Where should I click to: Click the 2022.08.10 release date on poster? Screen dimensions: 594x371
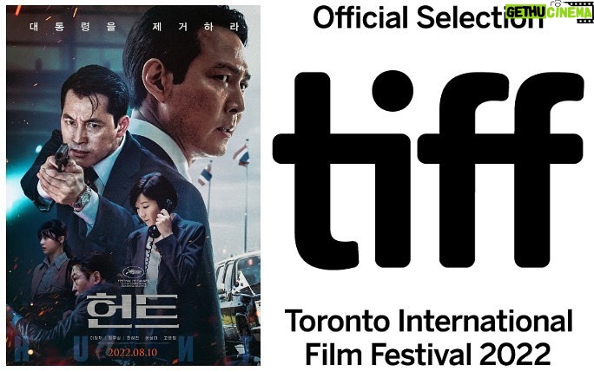pos(132,352)
